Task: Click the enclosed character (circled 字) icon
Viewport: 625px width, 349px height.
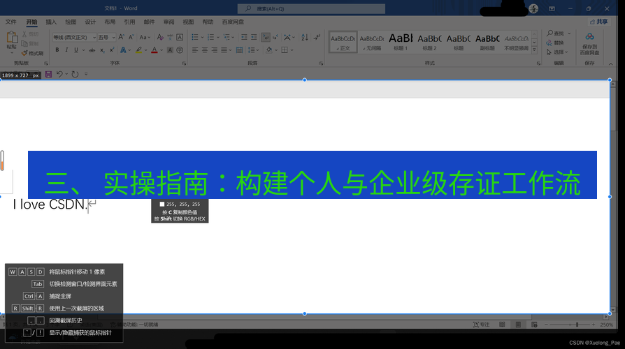Action: click(x=180, y=50)
